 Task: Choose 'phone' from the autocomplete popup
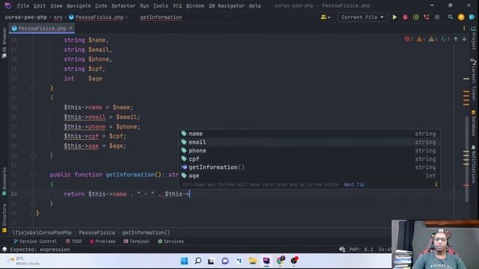[x=309, y=151]
